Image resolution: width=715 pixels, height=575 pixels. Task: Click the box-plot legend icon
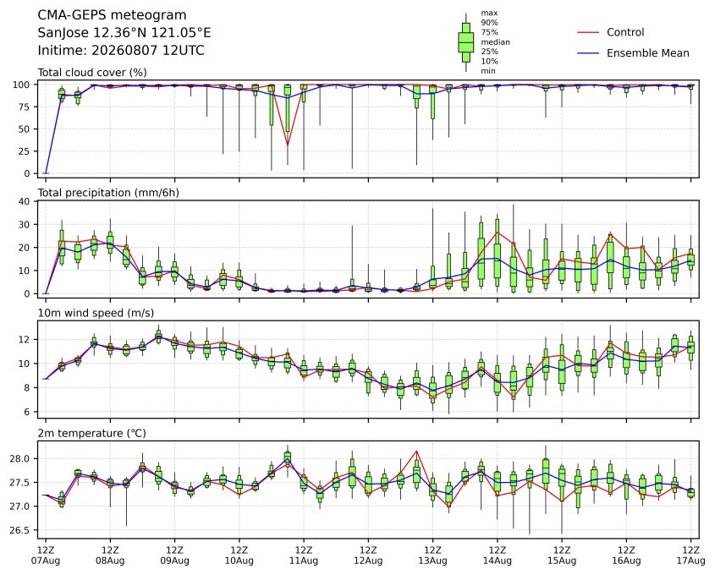tap(465, 42)
